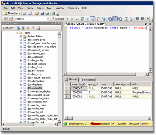Click green connection status icon

(x=65, y=124)
